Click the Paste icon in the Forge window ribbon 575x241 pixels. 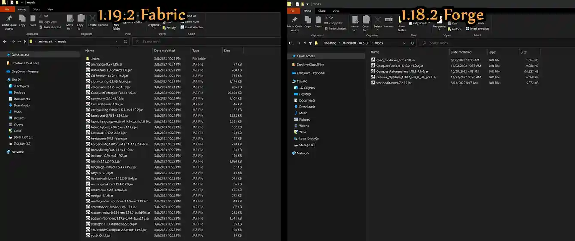click(318, 23)
